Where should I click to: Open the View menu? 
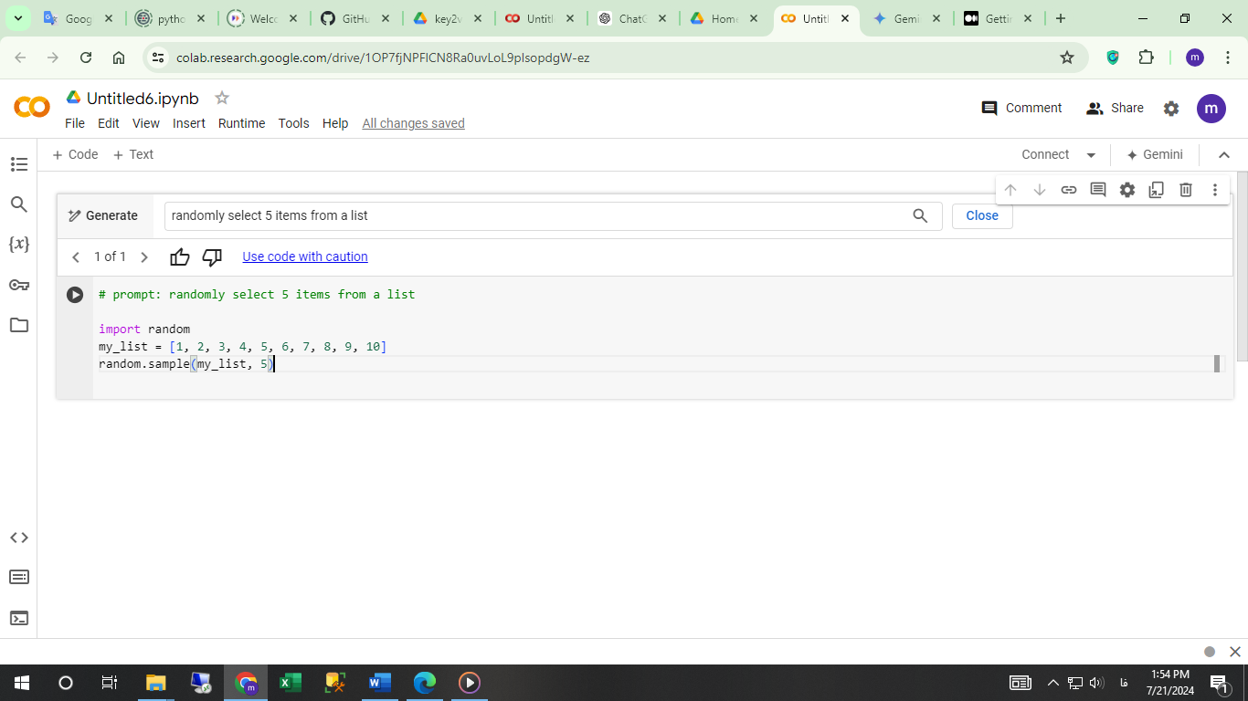coord(146,123)
